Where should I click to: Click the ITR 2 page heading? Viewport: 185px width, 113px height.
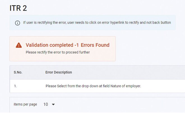pos(18,8)
